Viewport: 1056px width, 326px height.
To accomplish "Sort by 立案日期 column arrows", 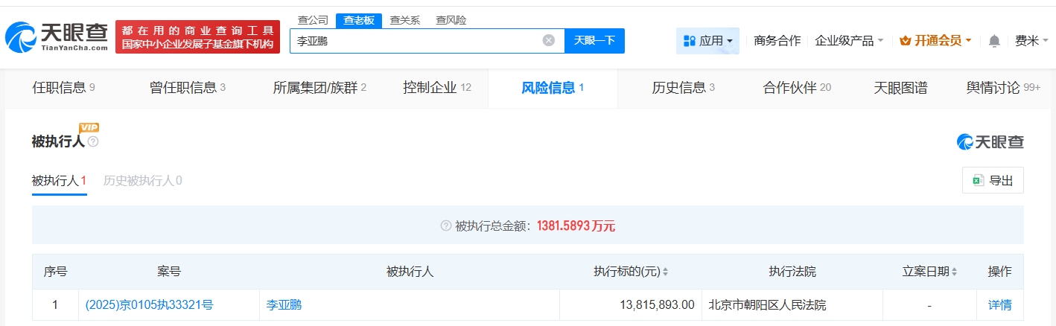I will tap(954, 272).
